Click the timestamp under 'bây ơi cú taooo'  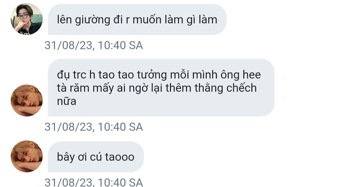point(94,182)
